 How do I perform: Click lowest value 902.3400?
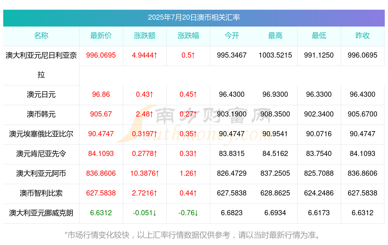click(319, 114)
